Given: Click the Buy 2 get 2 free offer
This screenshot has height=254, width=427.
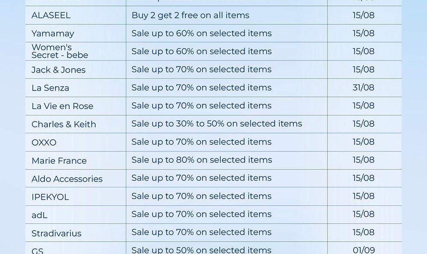Looking at the screenshot, I should pos(190,15).
